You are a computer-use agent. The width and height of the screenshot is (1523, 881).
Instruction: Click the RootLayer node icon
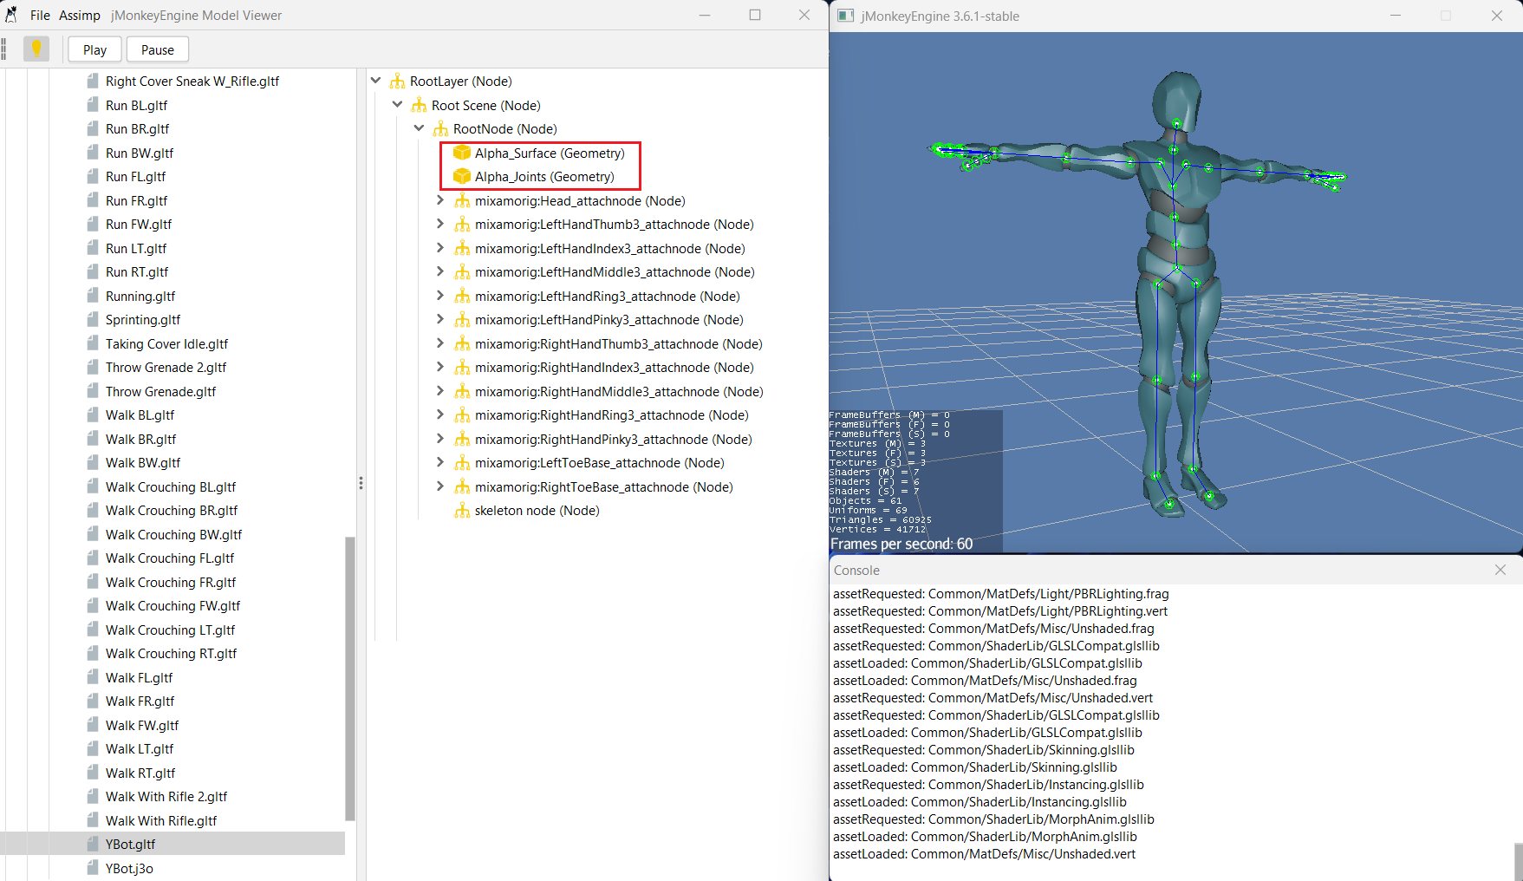coord(397,81)
